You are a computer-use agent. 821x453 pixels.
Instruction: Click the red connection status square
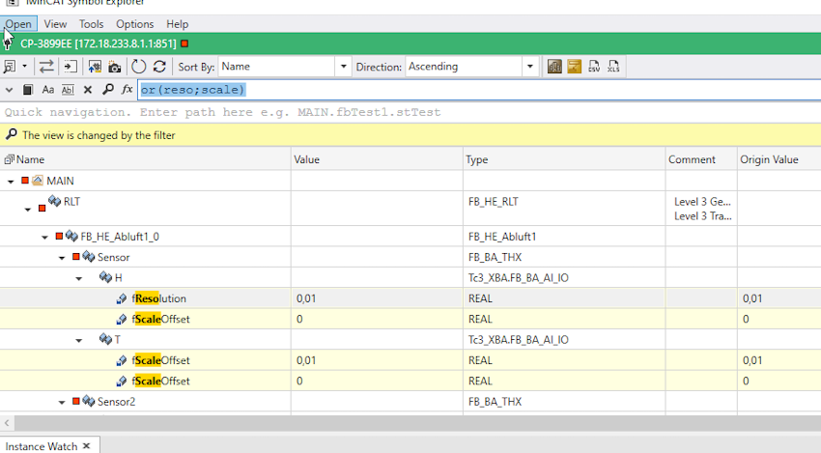point(184,43)
